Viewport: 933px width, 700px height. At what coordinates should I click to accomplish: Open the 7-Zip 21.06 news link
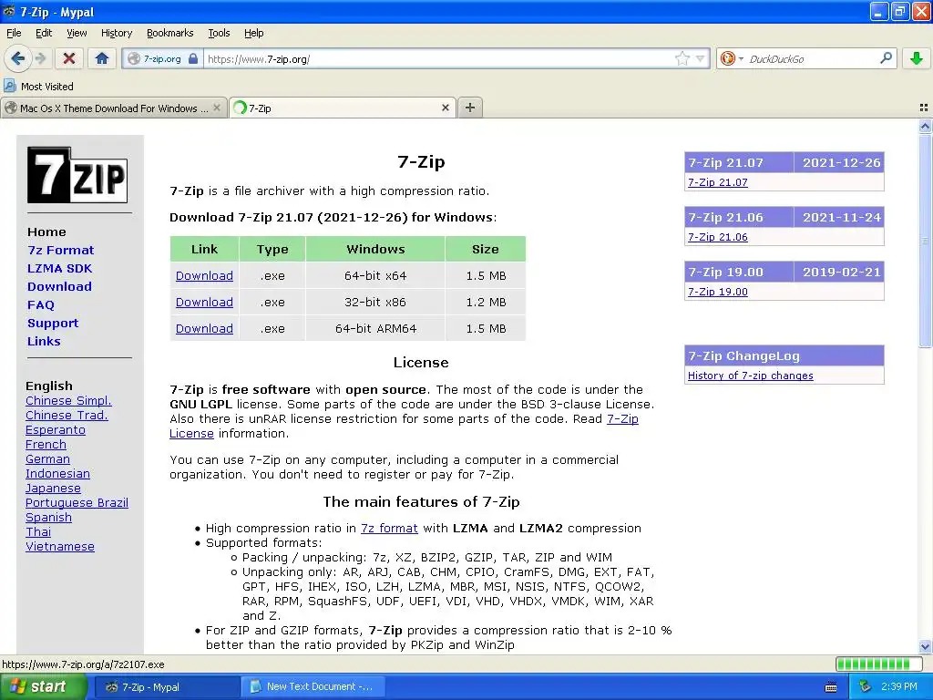(718, 237)
